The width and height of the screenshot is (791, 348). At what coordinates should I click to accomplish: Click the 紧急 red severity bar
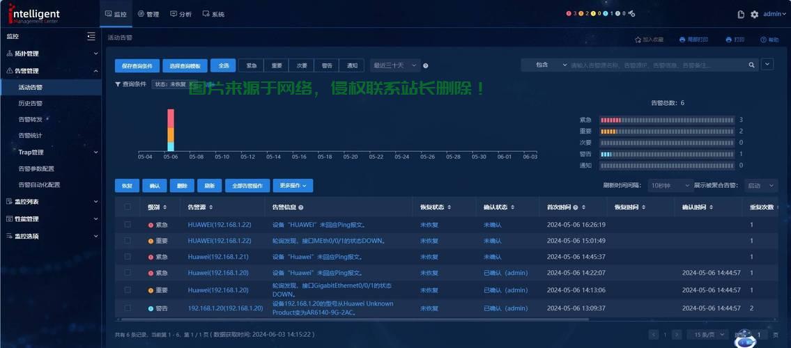666,120
